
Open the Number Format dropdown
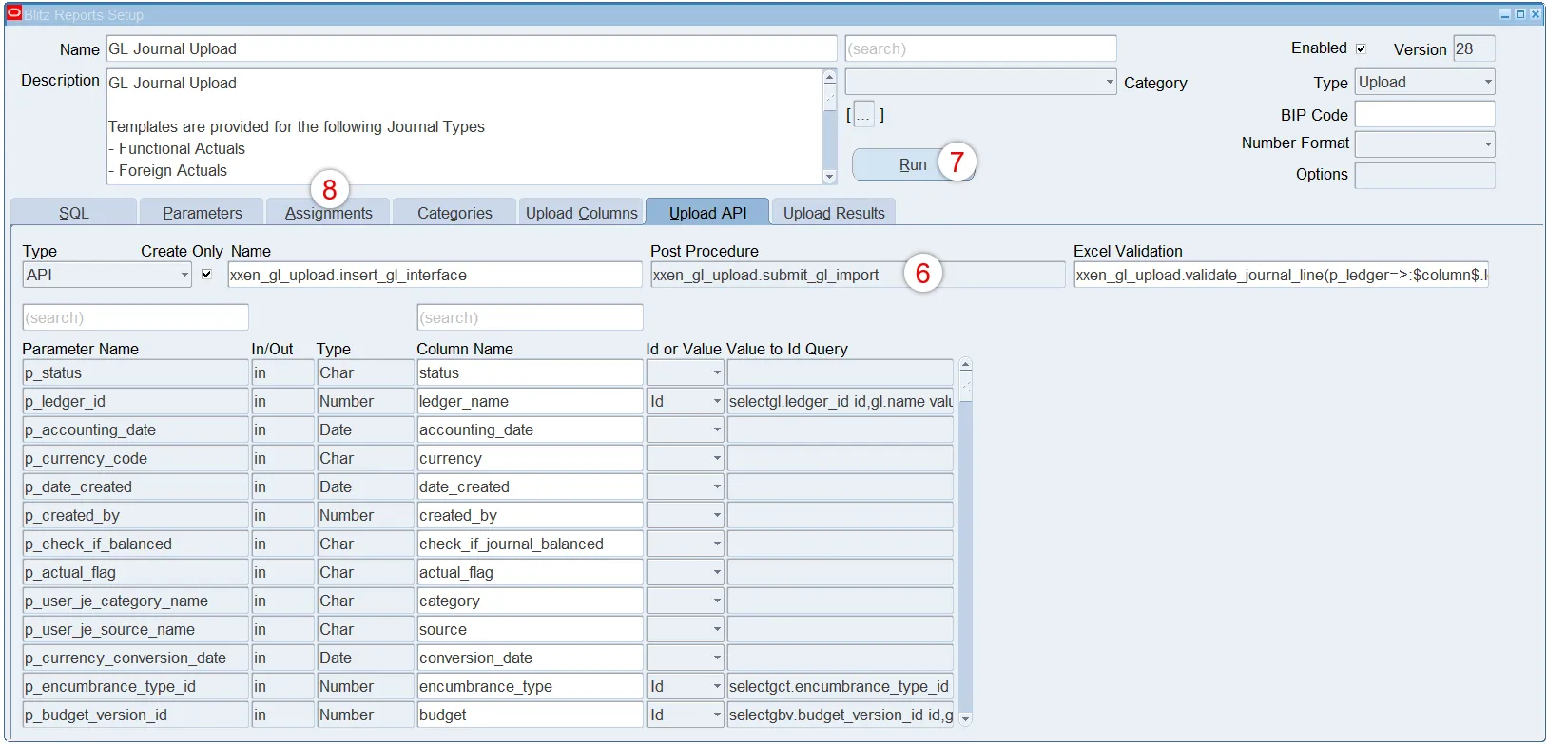coord(1488,144)
